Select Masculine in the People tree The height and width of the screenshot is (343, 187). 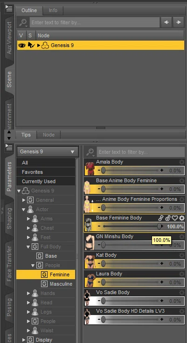[x=61, y=284]
